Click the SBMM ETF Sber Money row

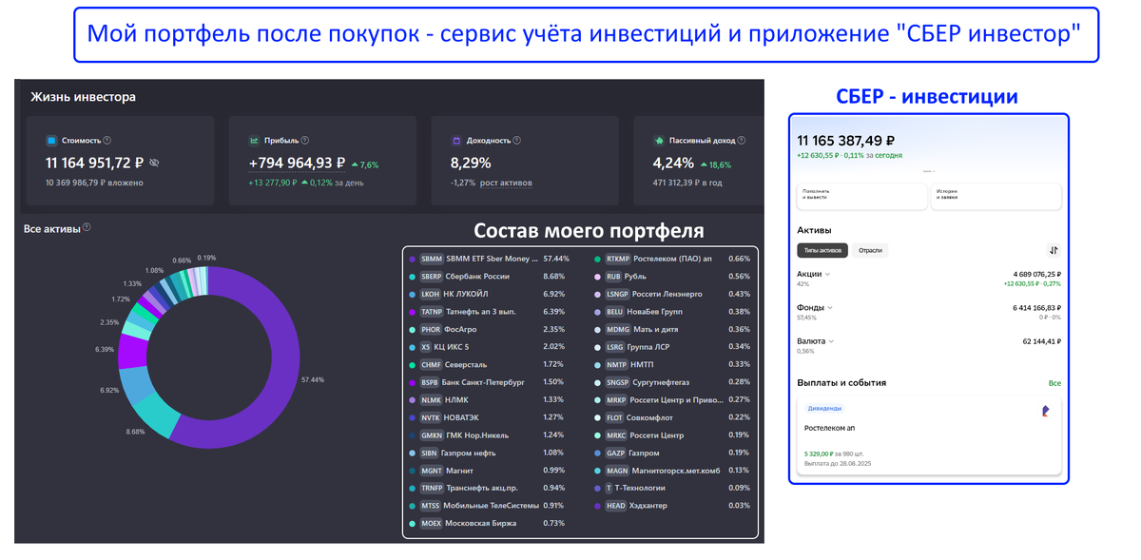(488, 259)
